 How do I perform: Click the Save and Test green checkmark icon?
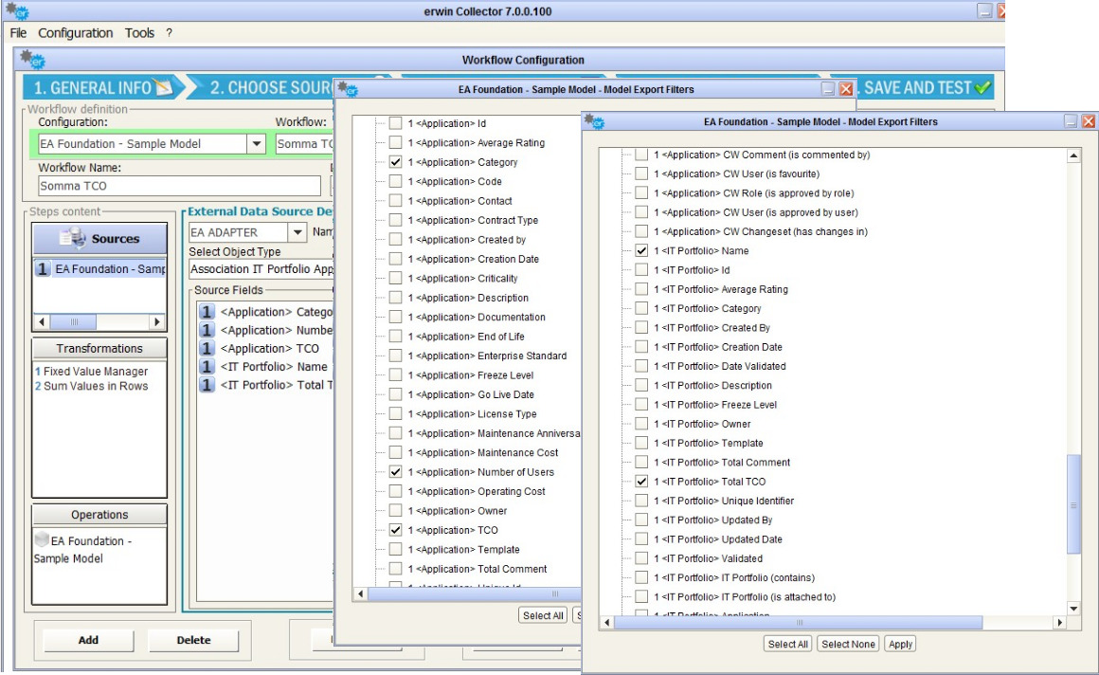982,88
